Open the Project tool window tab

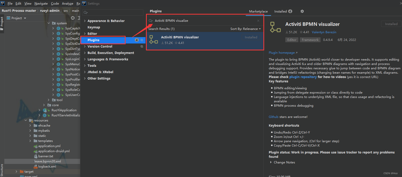pos(2,23)
